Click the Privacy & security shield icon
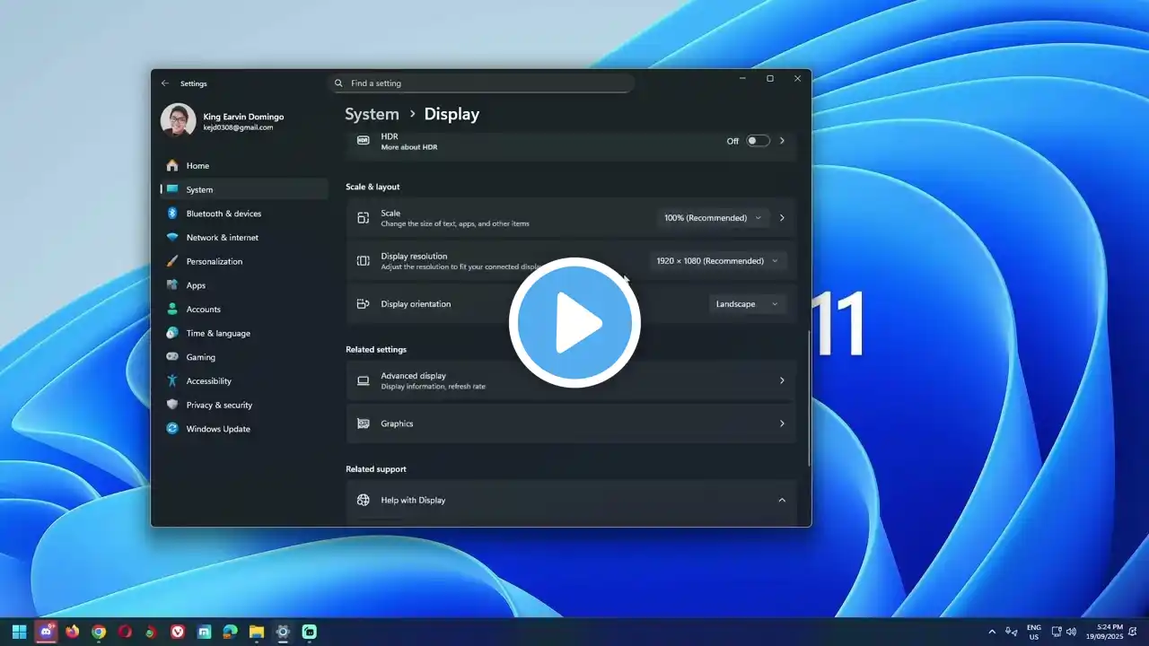The height and width of the screenshot is (646, 1149). (x=172, y=405)
